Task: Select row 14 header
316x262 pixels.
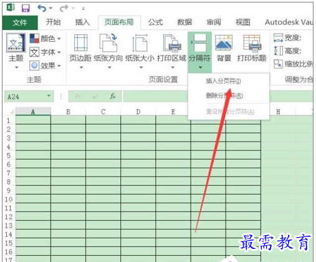Action: pyautogui.click(x=9, y=235)
